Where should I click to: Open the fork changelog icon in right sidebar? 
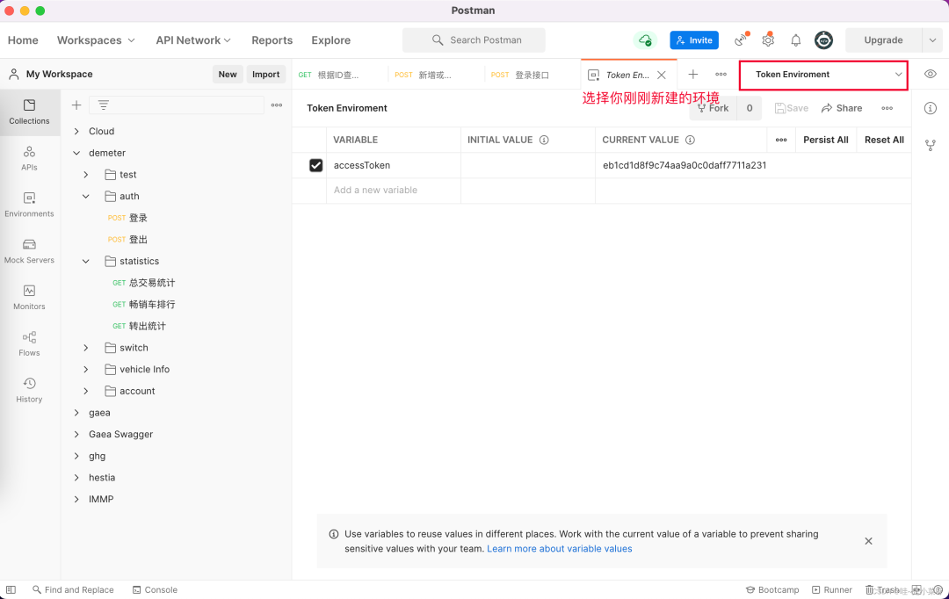pyautogui.click(x=931, y=145)
